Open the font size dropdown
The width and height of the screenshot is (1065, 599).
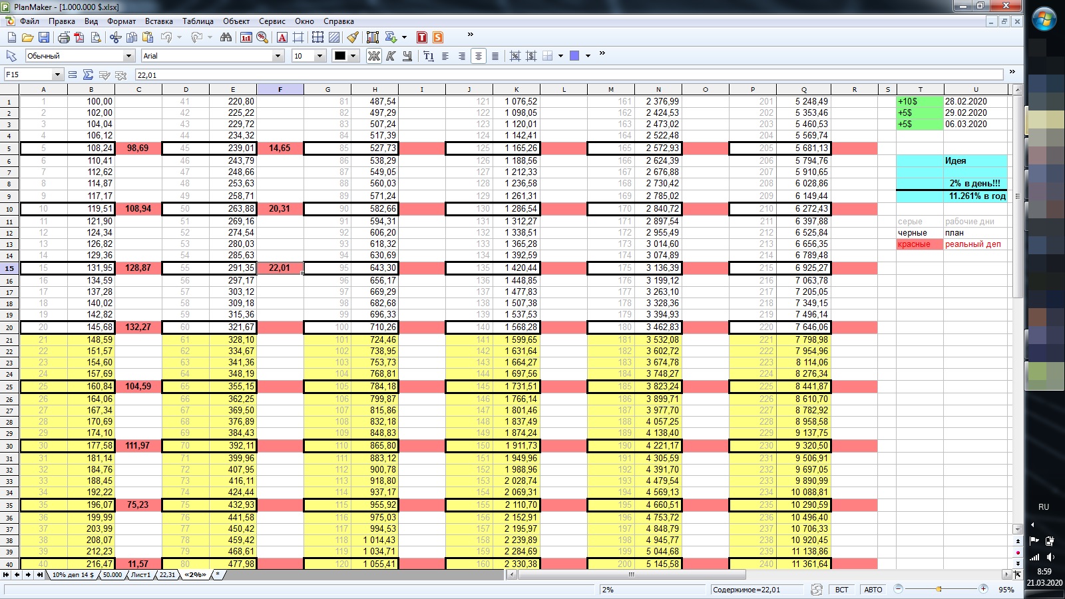click(319, 56)
